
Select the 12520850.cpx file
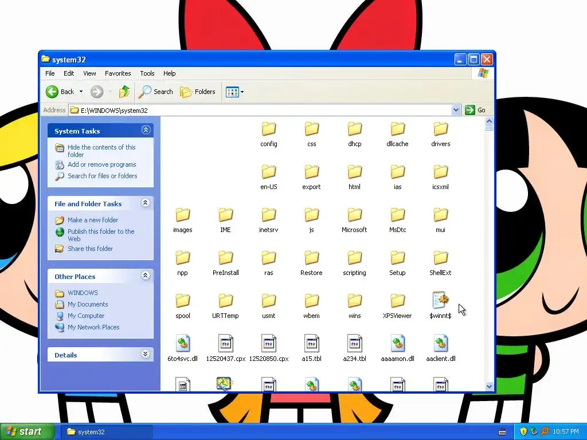pos(269,348)
